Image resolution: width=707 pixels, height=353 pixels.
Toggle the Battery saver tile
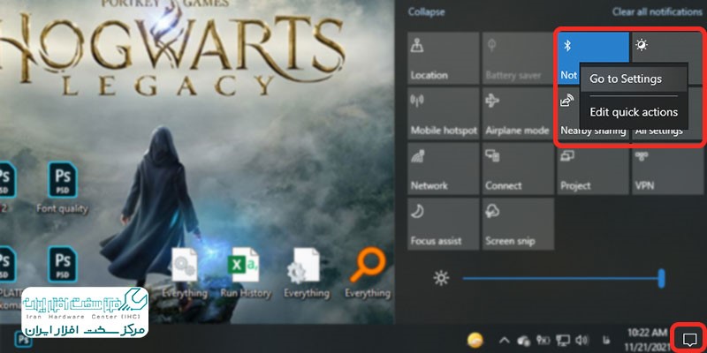[x=518, y=58]
